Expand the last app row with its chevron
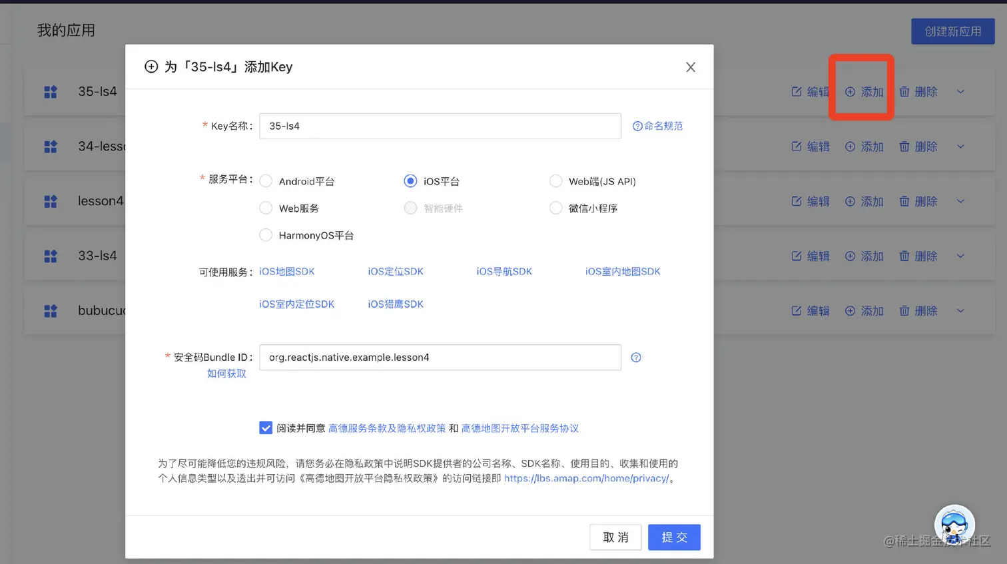Screen dimensions: 1007x564 (x=960, y=311)
